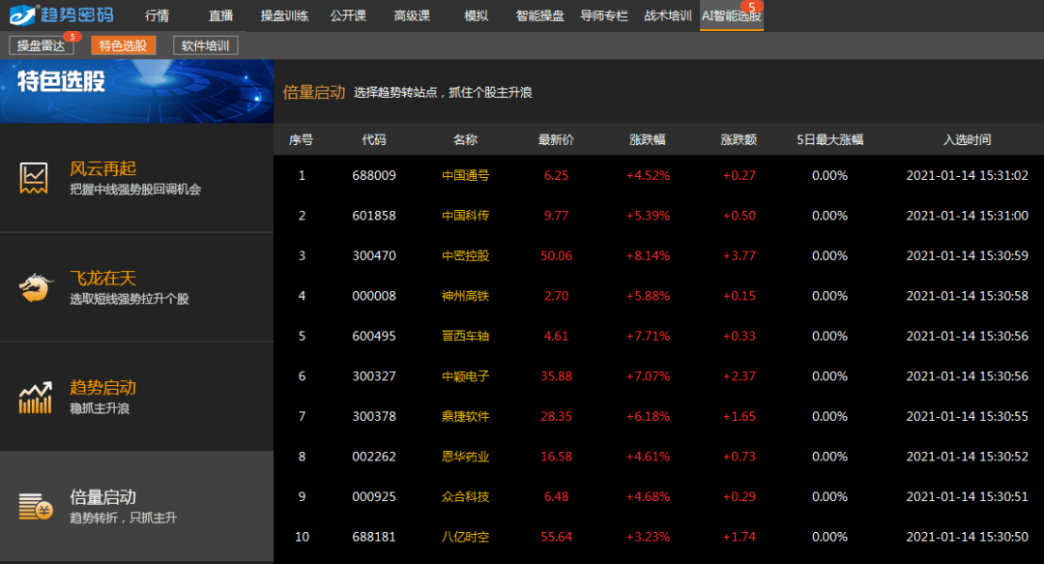Click stock code 002262
This screenshot has height=564, width=1044.
(373, 456)
